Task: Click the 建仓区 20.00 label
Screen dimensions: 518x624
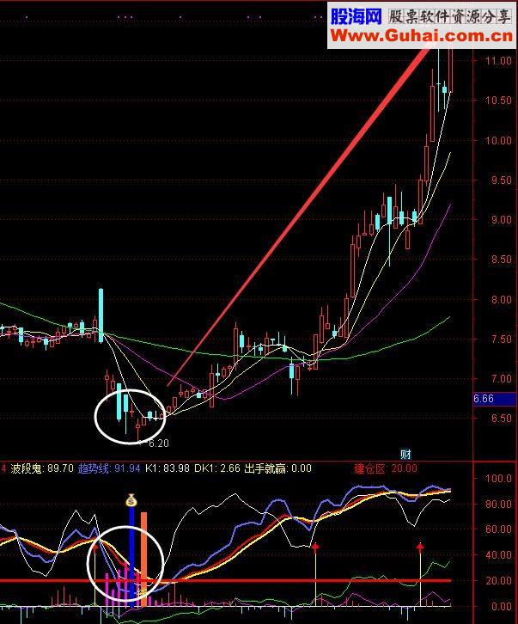Action: coord(386,468)
